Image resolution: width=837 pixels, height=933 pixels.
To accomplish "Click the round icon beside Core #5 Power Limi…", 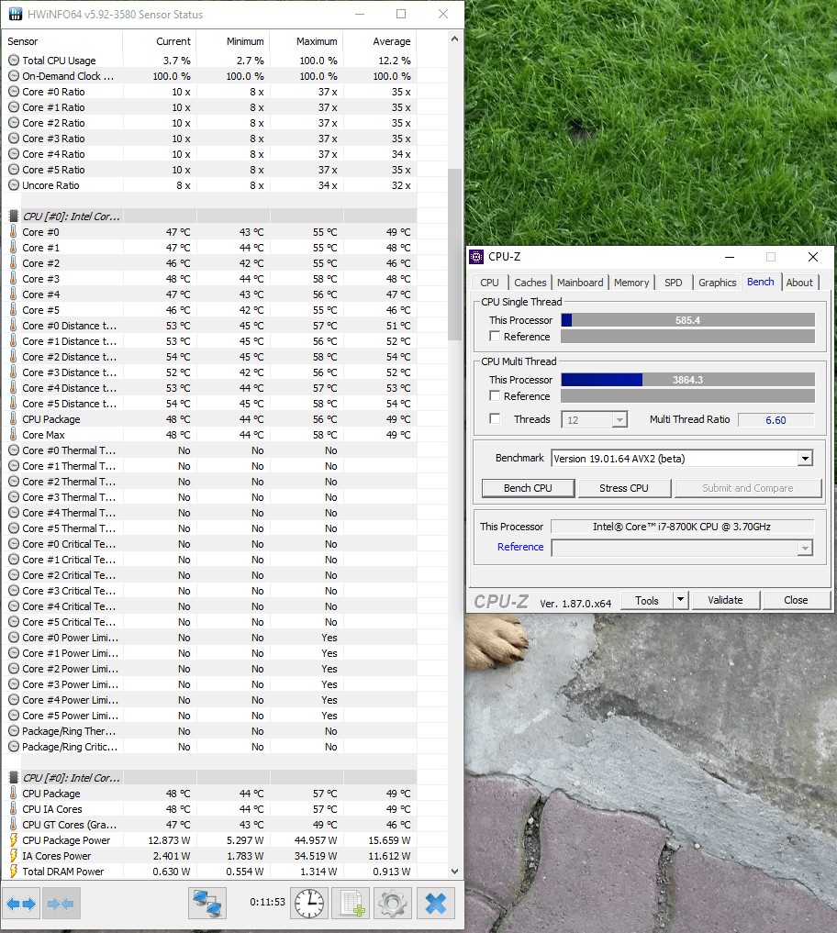I will 14,716.
